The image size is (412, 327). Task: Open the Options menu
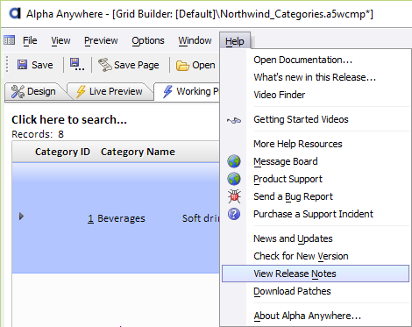pyautogui.click(x=148, y=40)
